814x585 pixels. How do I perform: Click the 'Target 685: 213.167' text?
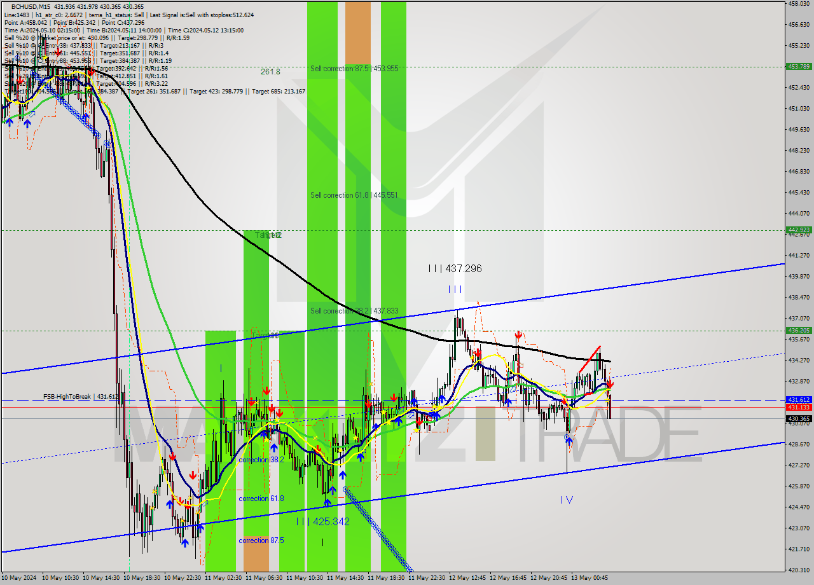(x=279, y=91)
